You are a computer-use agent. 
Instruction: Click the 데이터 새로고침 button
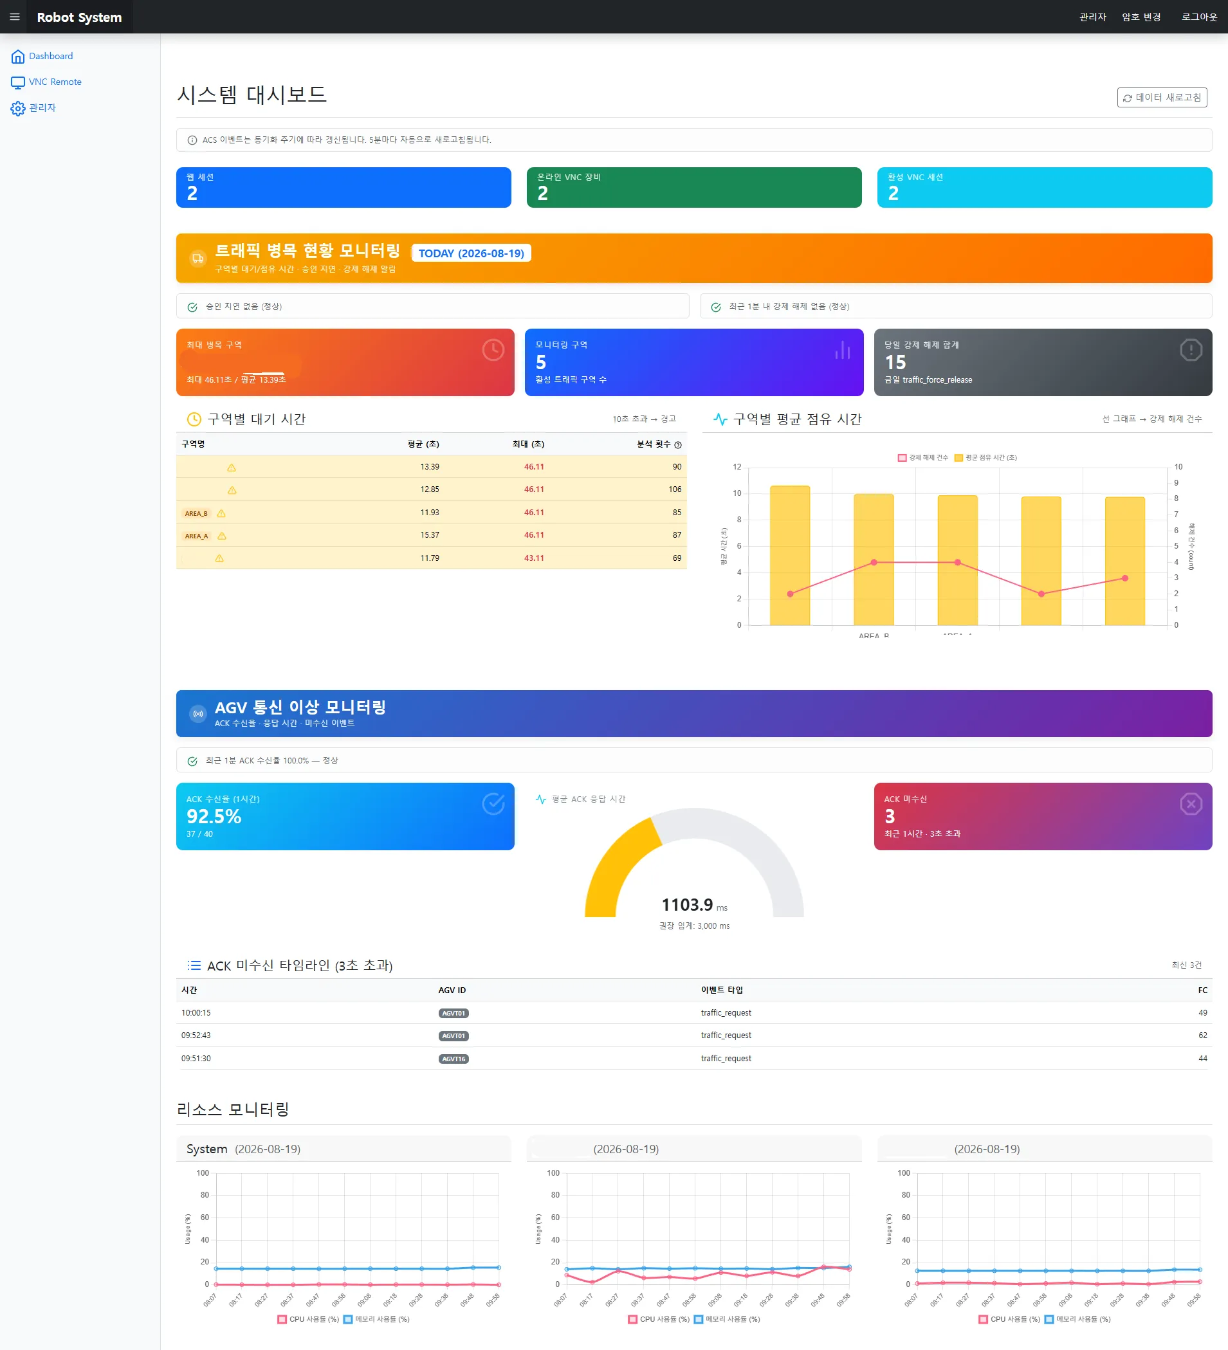pos(1162,98)
